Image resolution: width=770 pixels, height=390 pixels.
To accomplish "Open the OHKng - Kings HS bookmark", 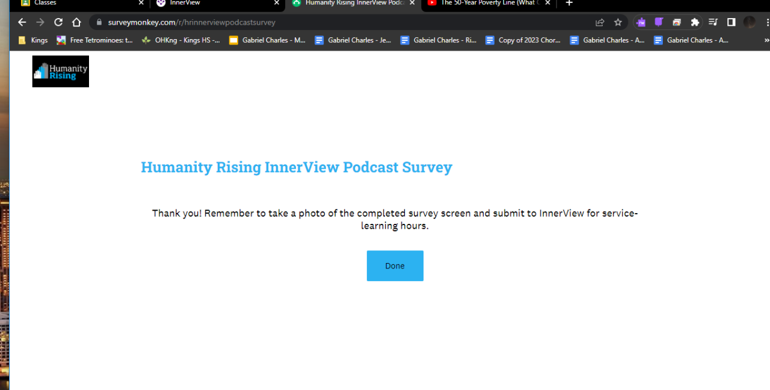I will coord(181,40).
